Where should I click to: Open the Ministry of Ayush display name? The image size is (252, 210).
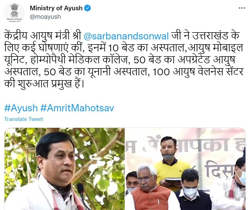click(56, 8)
